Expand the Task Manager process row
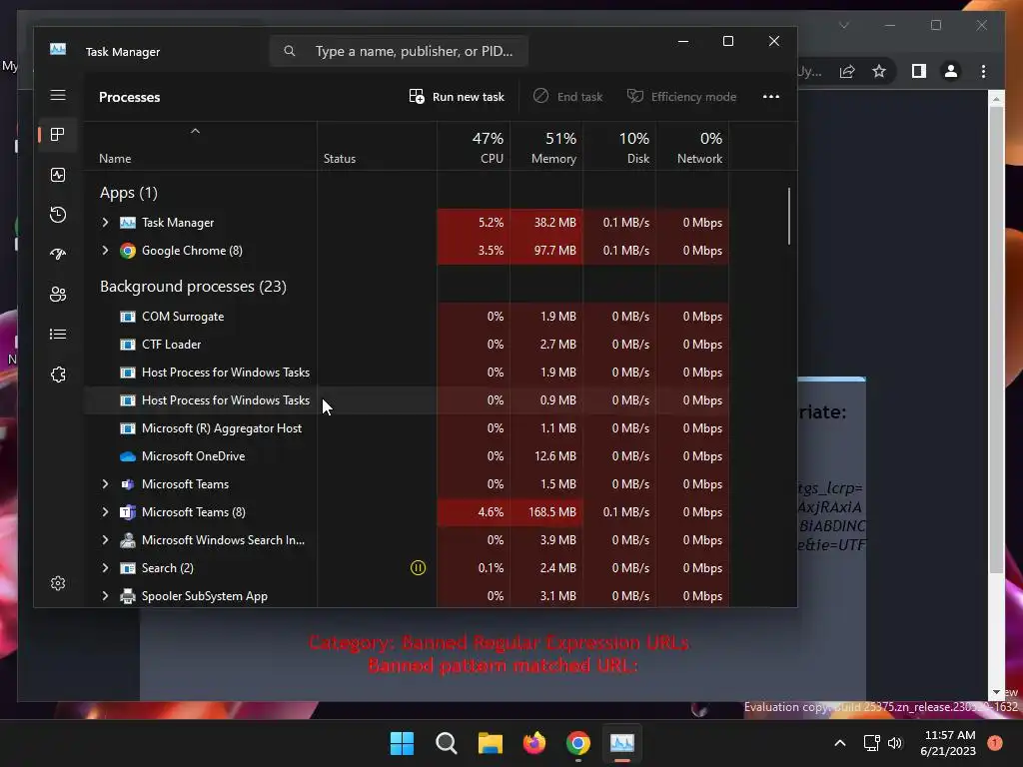 105,223
